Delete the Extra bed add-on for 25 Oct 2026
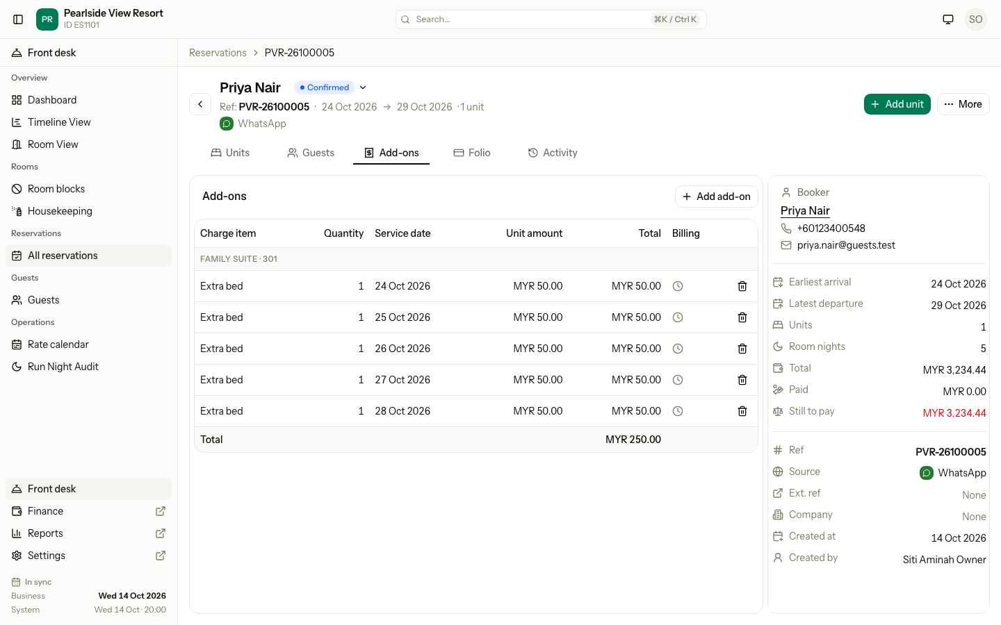Screen dimensions: 1001x625 [742, 317]
